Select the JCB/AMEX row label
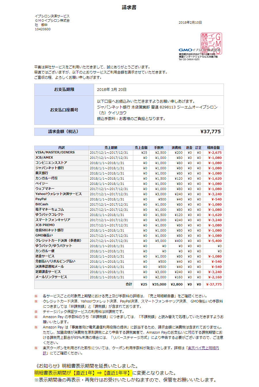This screenshot has width=259, height=387. (44, 157)
